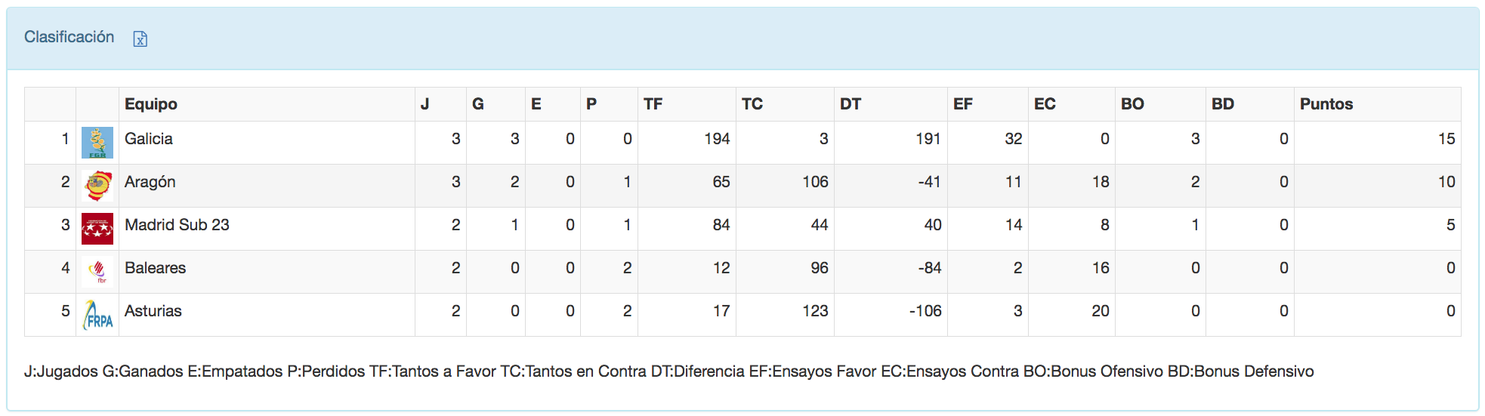Click the Asturias FRPA logo
This screenshot has height=416, width=1485.
pos(97,315)
